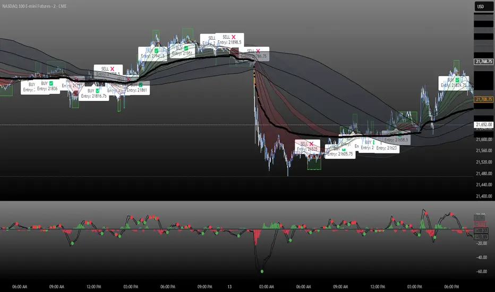The image size is (495, 292).
Task: Click the SELL signal label Entry 21898.5
Action: [229, 39]
